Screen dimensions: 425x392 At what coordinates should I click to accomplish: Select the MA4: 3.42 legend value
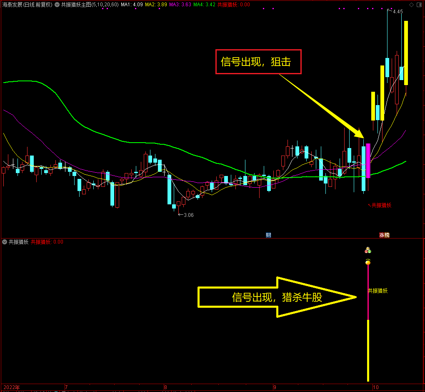[204, 5]
